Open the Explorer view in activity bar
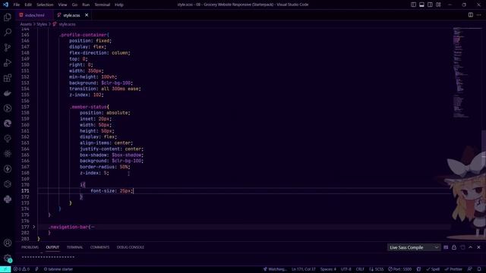The width and height of the screenshot is (486, 273). 8,17
